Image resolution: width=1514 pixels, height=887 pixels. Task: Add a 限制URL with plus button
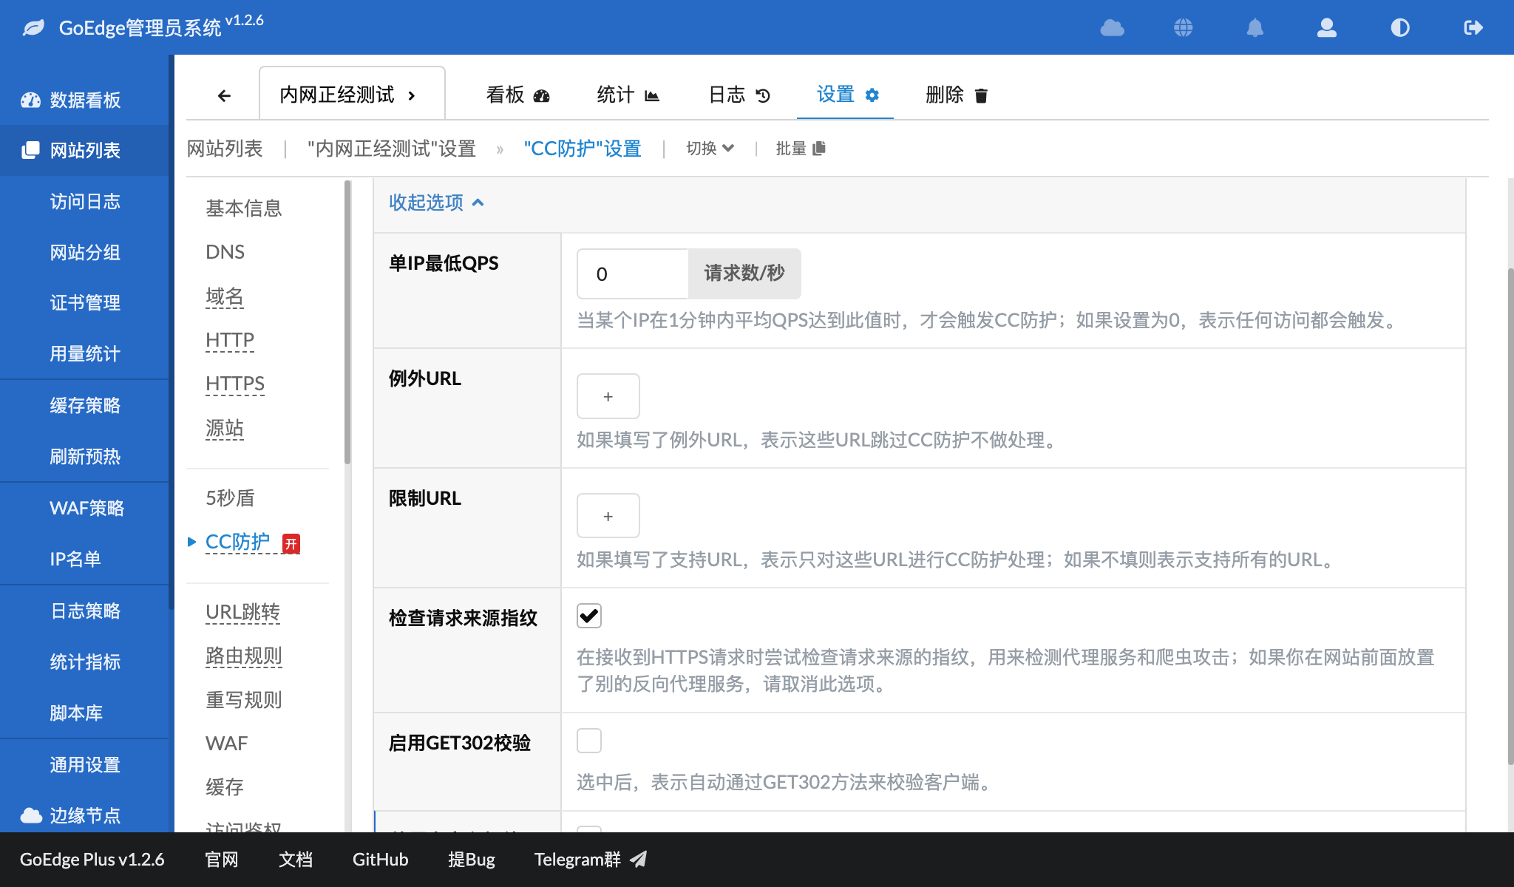coord(608,516)
